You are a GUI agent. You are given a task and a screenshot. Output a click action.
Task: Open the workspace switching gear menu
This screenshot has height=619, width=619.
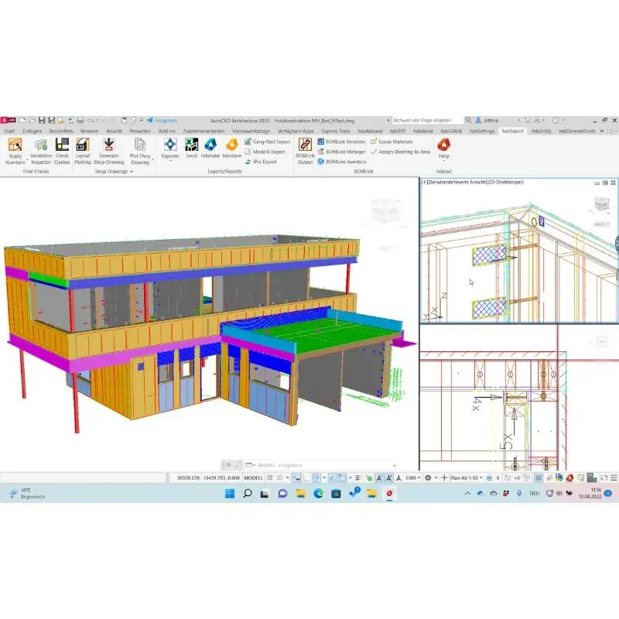(x=428, y=477)
